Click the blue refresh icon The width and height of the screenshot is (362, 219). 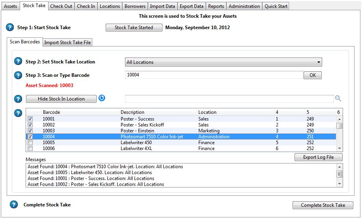tap(102, 98)
